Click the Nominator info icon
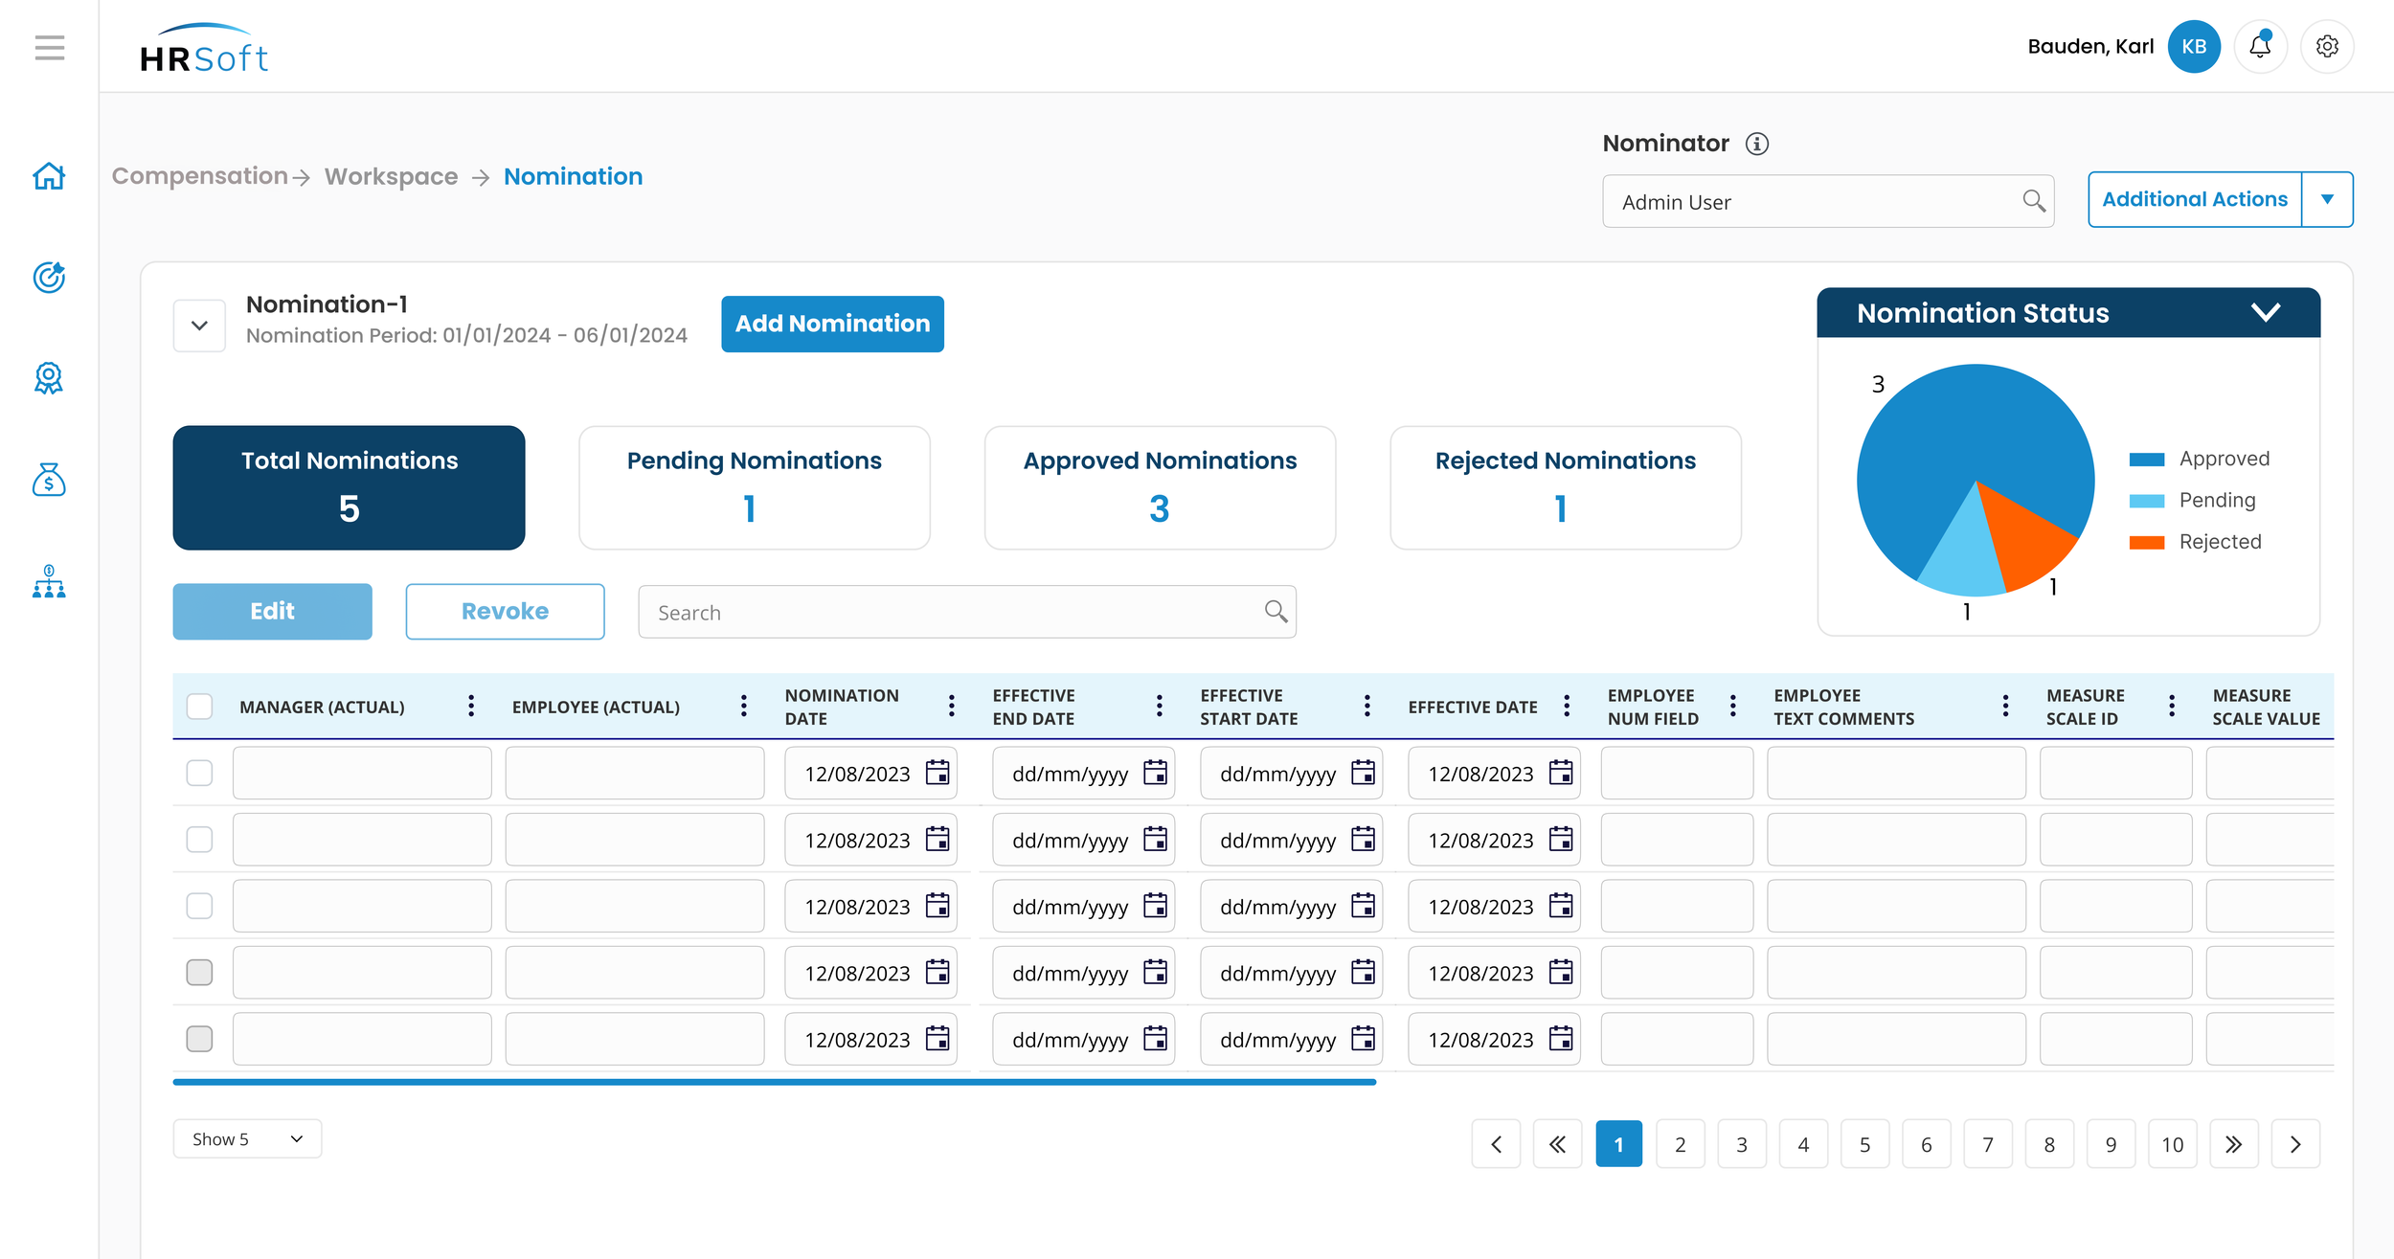The height and width of the screenshot is (1259, 2394). pos(1756,144)
